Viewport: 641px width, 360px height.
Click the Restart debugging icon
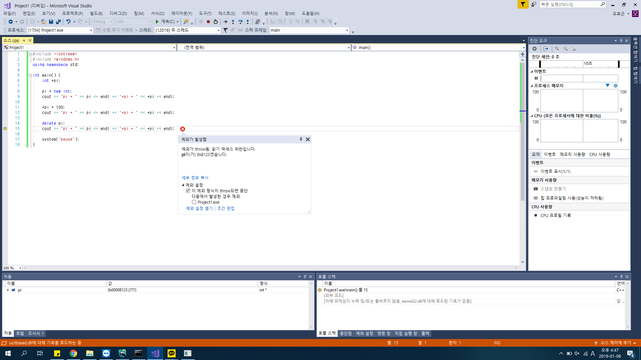pyautogui.click(x=216, y=22)
